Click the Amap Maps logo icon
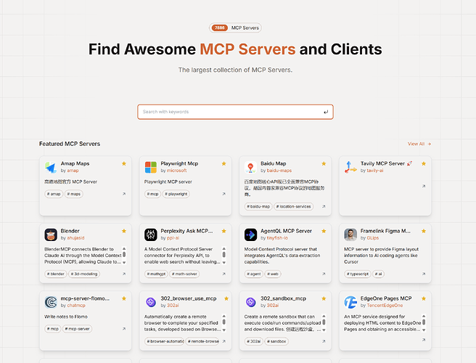 [x=51, y=168]
